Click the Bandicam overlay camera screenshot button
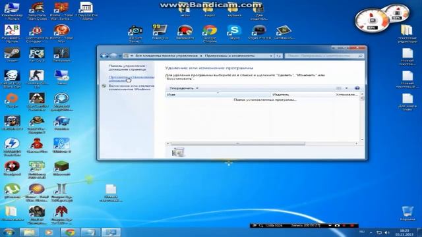Screen dimensions: 422x237 337,225
